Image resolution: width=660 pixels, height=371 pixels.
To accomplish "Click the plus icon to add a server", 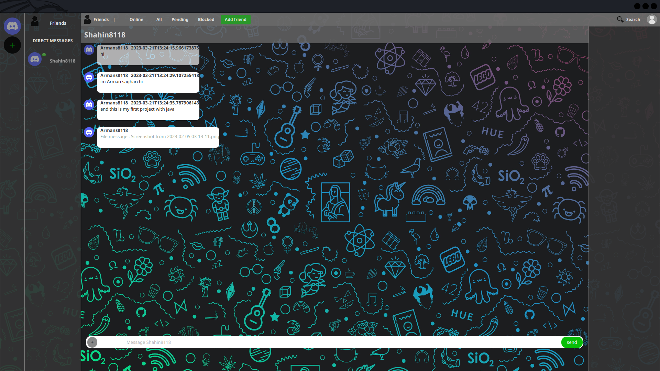I will 12,45.
